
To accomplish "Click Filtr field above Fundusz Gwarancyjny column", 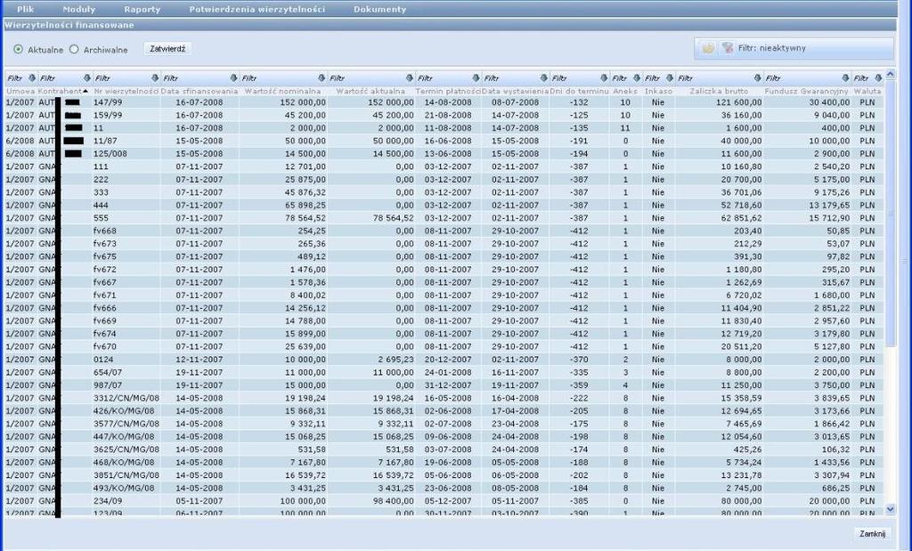I will click(802, 77).
